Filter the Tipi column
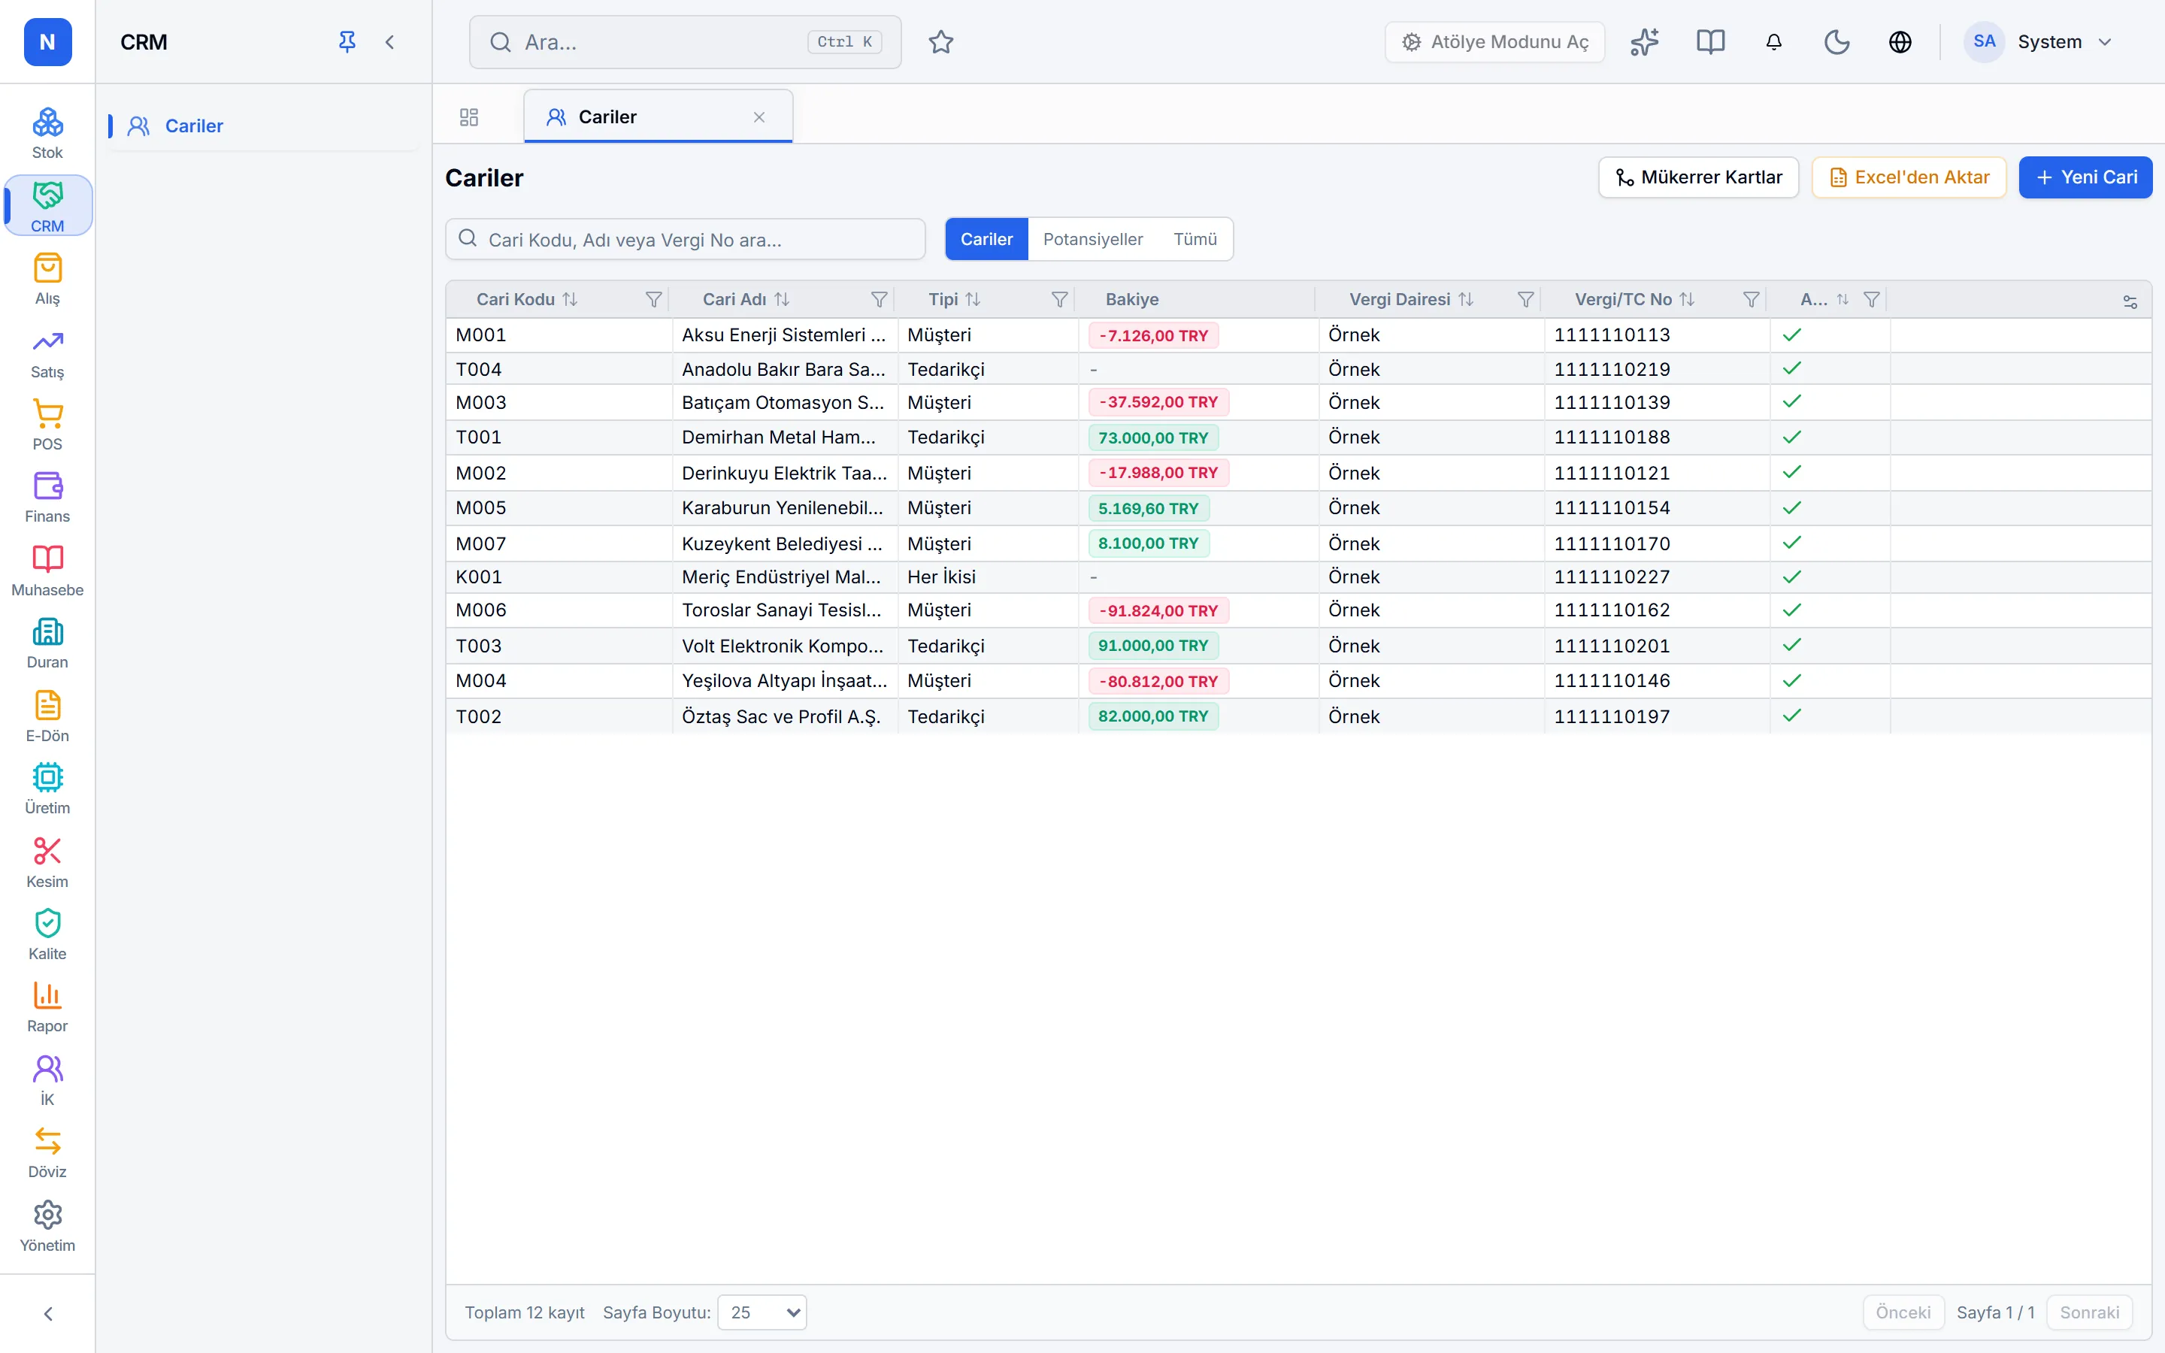The width and height of the screenshot is (2165, 1353). (x=1059, y=300)
